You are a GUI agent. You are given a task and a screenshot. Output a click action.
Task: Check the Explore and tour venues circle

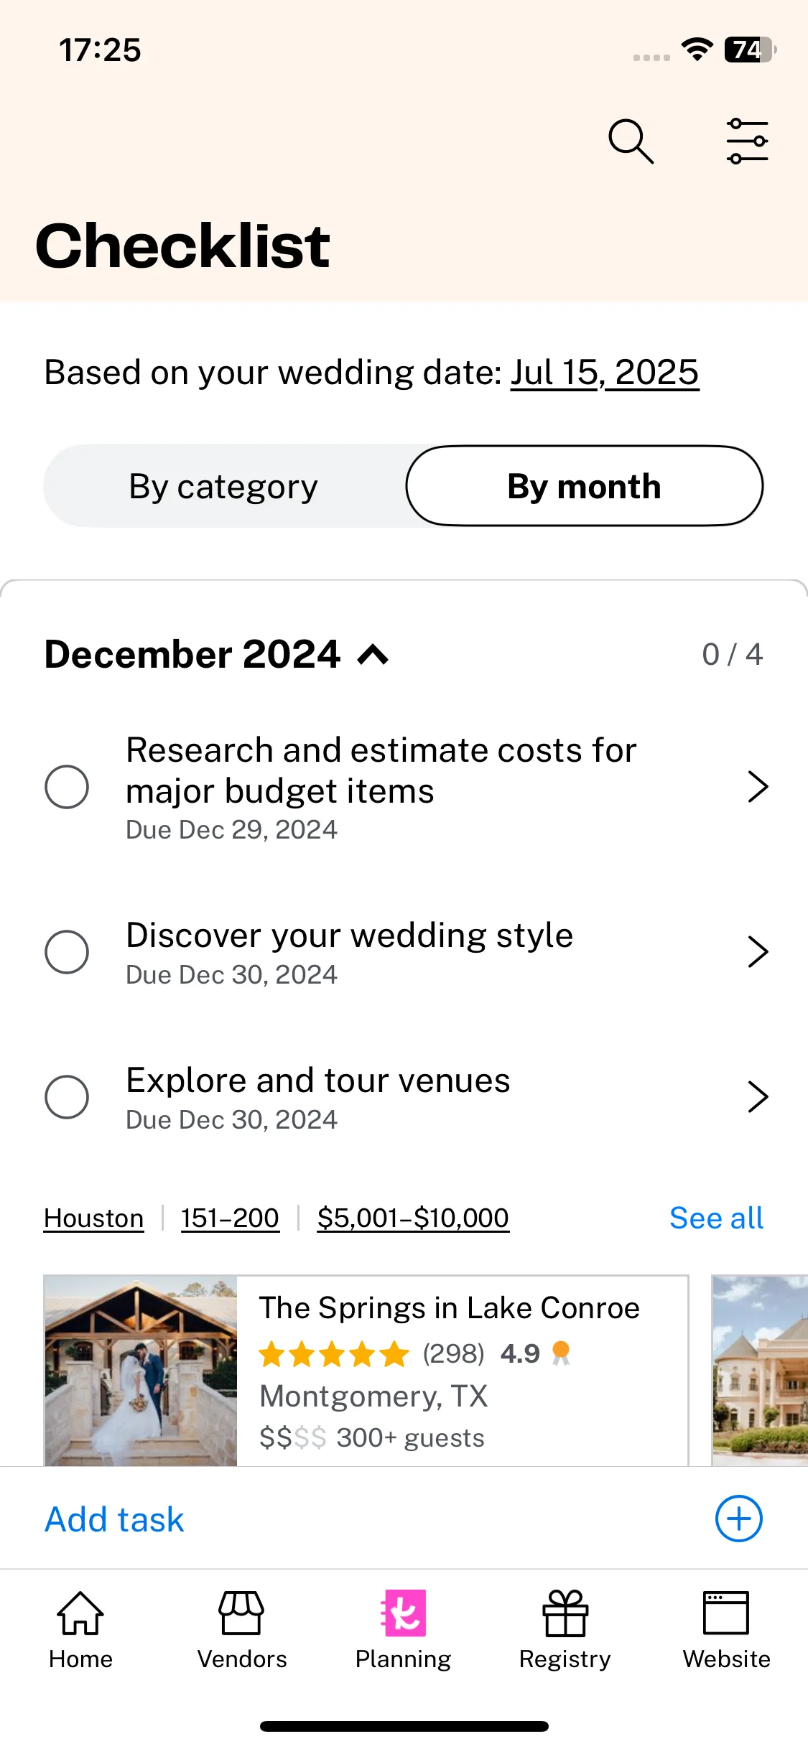click(67, 1097)
